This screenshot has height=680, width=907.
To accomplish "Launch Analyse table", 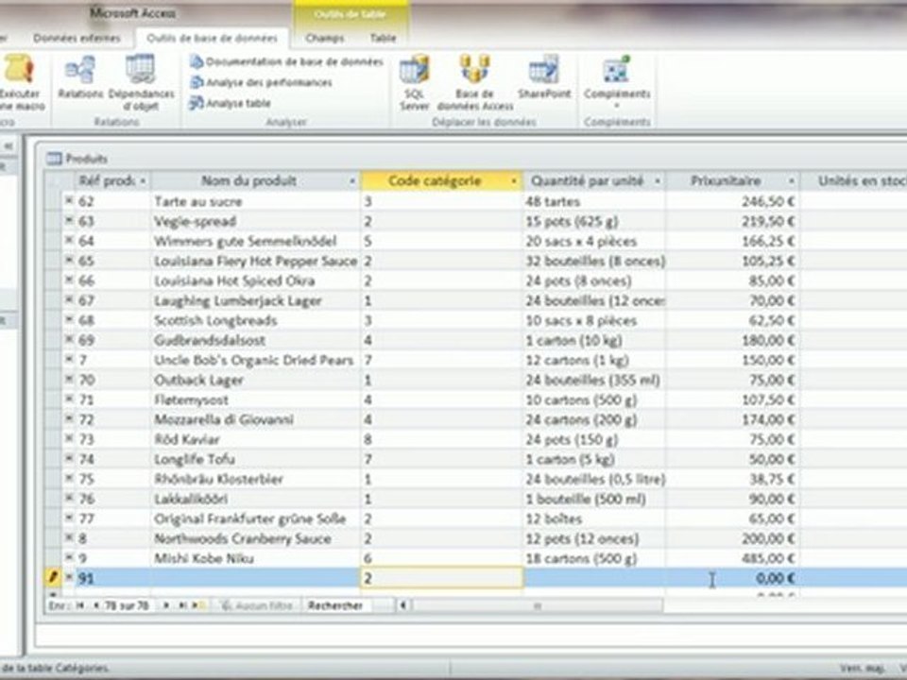I will (231, 104).
